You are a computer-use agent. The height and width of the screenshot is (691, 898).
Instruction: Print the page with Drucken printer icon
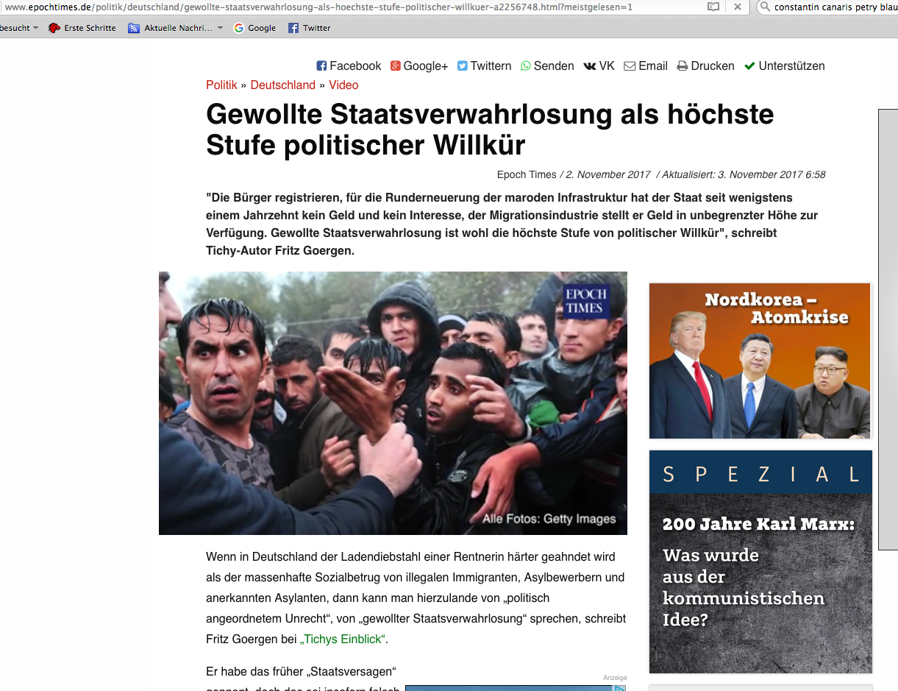tap(683, 66)
